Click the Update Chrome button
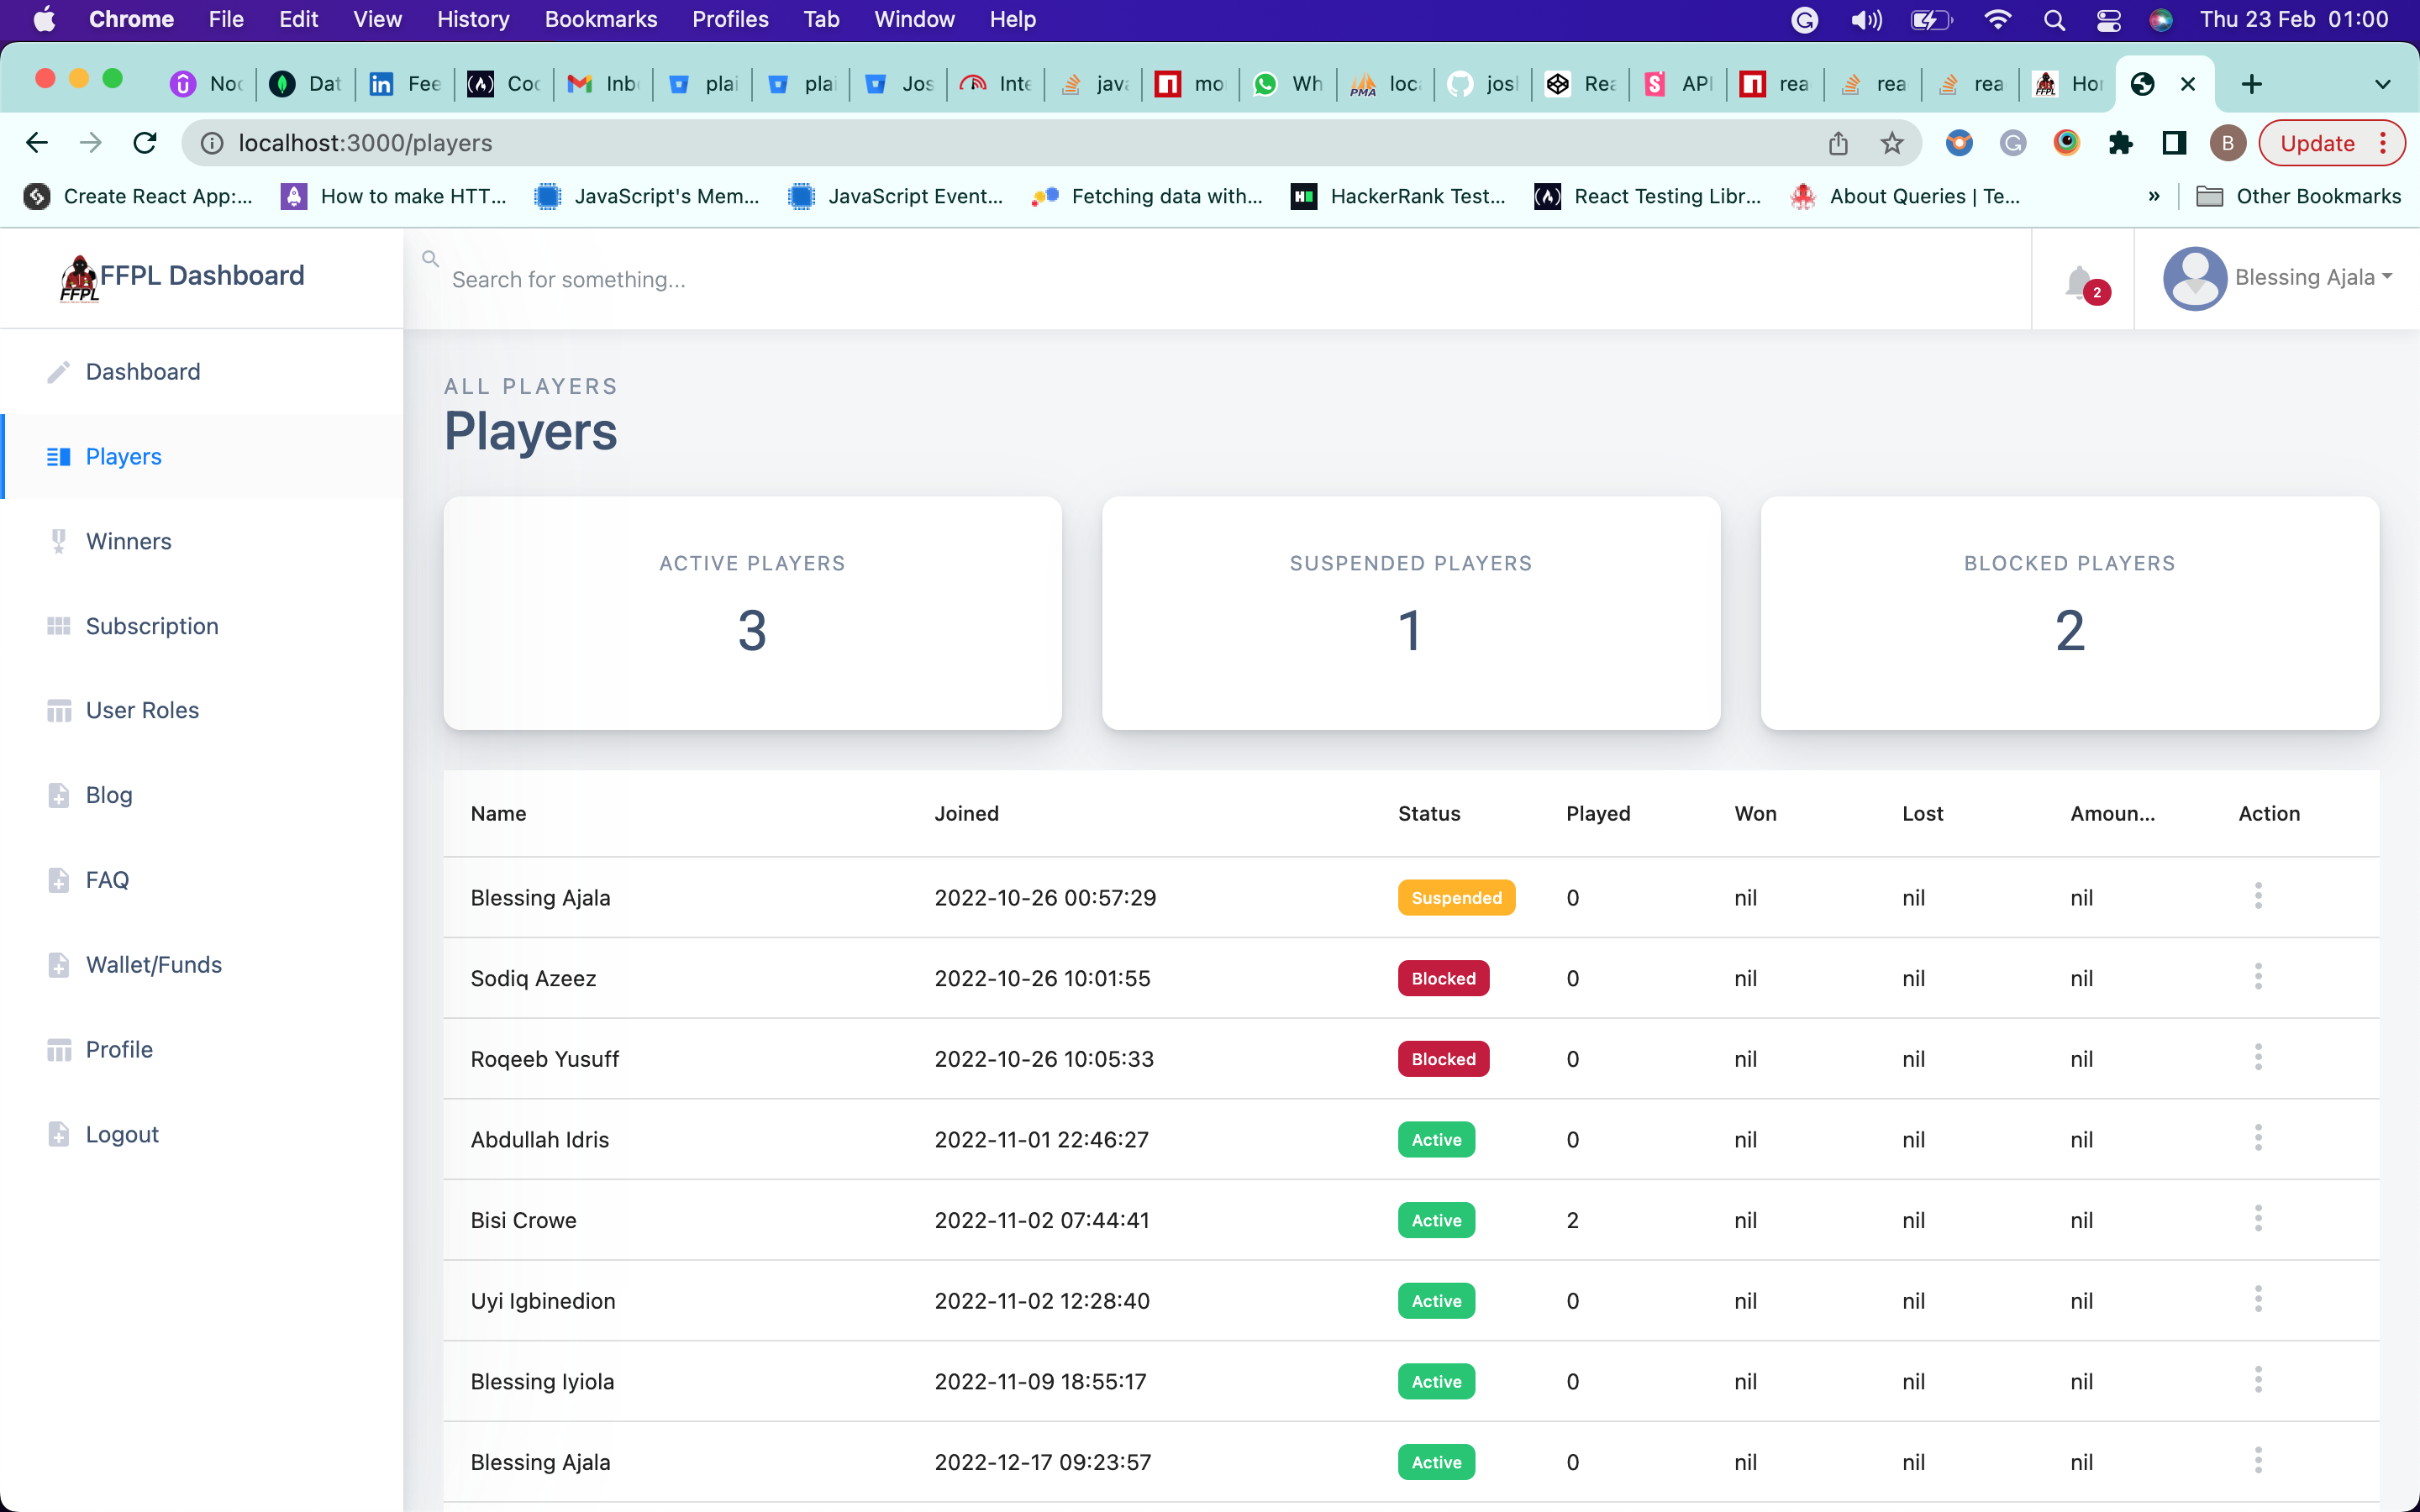Image resolution: width=2420 pixels, height=1512 pixels. tap(2317, 143)
